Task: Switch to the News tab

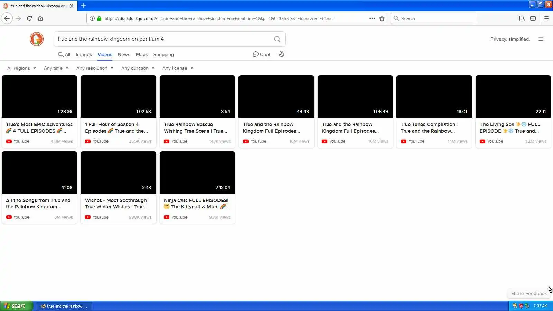Action: coord(124,54)
